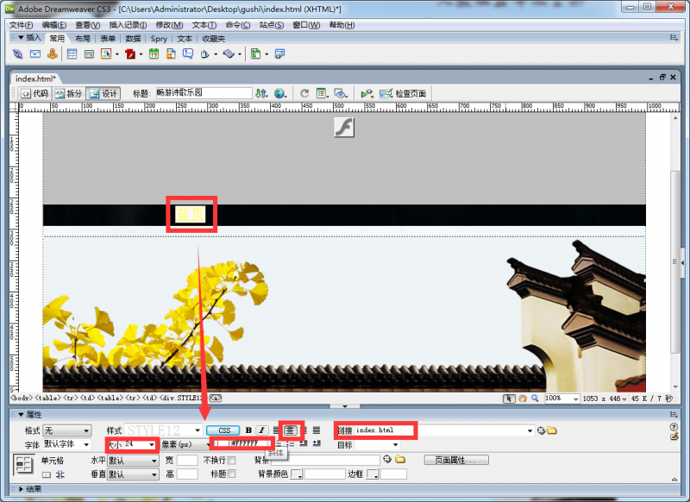690x502 pixels.
Task: Click the Hyperlink icon in Insert bar
Action: point(17,54)
